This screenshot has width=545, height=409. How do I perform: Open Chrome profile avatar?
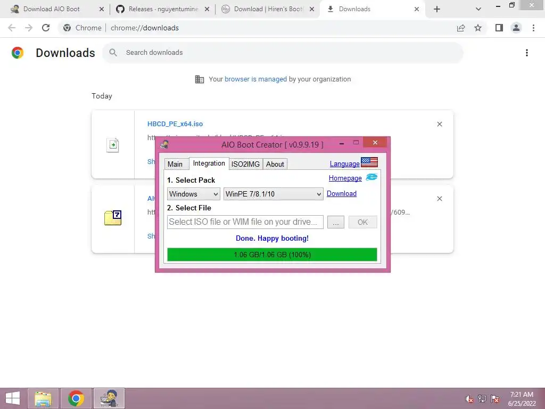516,28
